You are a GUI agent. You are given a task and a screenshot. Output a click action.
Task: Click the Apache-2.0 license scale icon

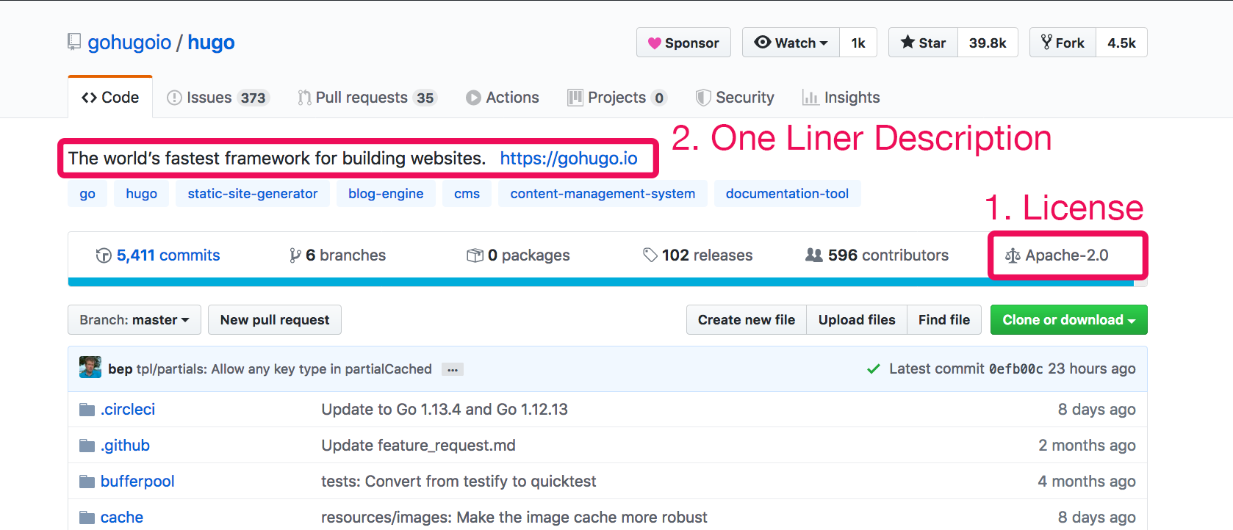click(1013, 255)
